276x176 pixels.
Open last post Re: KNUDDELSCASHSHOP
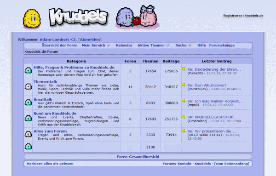210,117
